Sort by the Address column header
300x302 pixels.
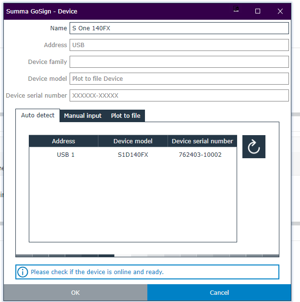coord(63,141)
